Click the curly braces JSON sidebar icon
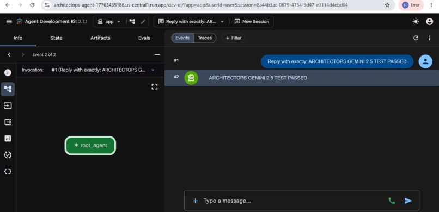The width and height of the screenshot is (439, 212). click(8, 171)
